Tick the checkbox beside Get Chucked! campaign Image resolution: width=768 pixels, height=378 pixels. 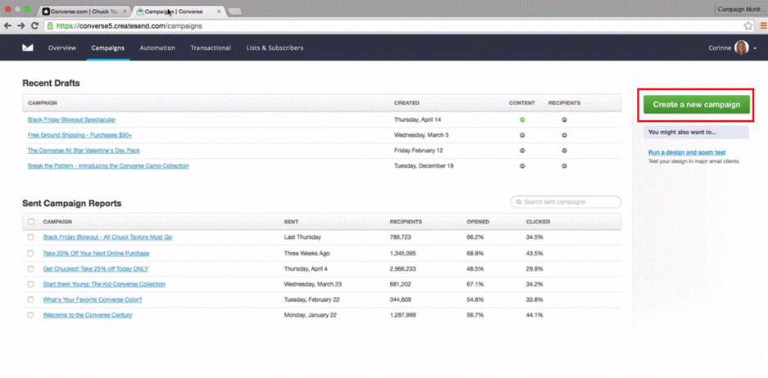pos(31,269)
